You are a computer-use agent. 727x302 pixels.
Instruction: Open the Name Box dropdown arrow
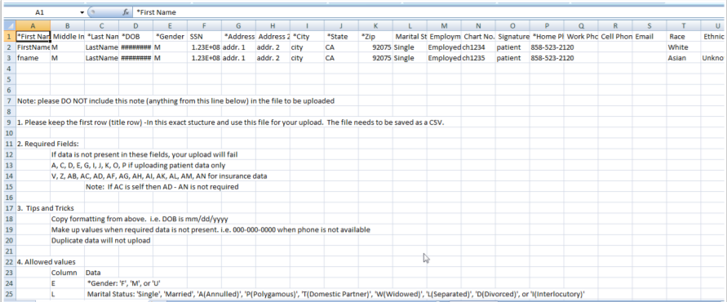[x=82, y=12]
